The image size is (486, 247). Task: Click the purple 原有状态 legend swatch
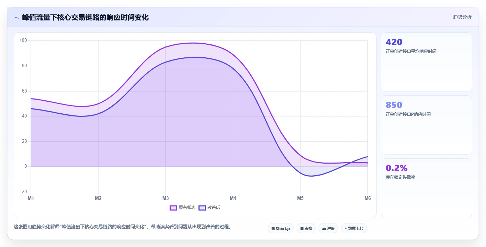point(173,208)
